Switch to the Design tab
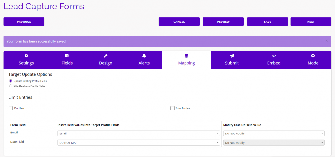Image resolution: width=335 pixels, height=157 pixels. 106,60
